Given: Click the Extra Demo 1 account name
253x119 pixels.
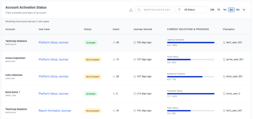Looking at the screenshot, I should pyautogui.click(x=13, y=92).
